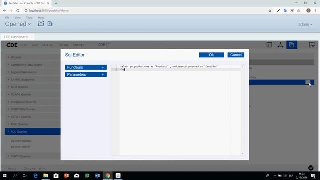Open File Explorer from the taskbar

[x=46, y=175]
